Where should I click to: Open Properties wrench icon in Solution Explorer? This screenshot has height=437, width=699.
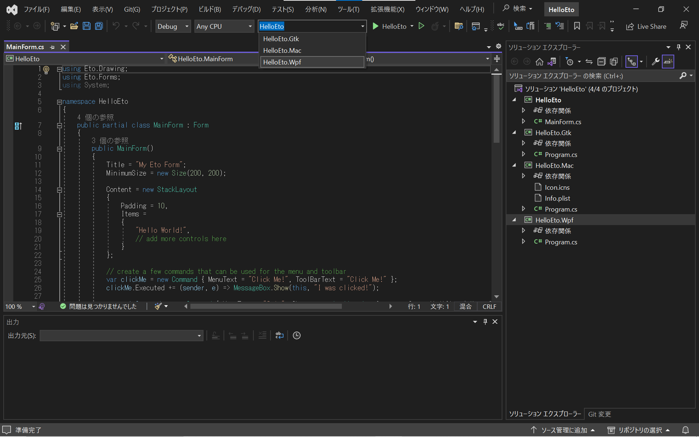tap(656, 62)
